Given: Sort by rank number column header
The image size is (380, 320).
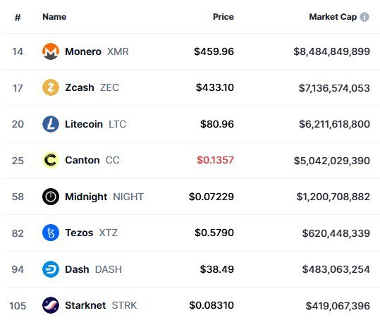Looking at the screenshot, I should 18,18.
